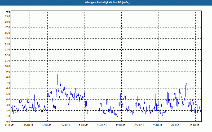The height and width of the screenshot is (132, 212).
Task: Click the 19,0 y-axis label
Action: pos(7,16)
